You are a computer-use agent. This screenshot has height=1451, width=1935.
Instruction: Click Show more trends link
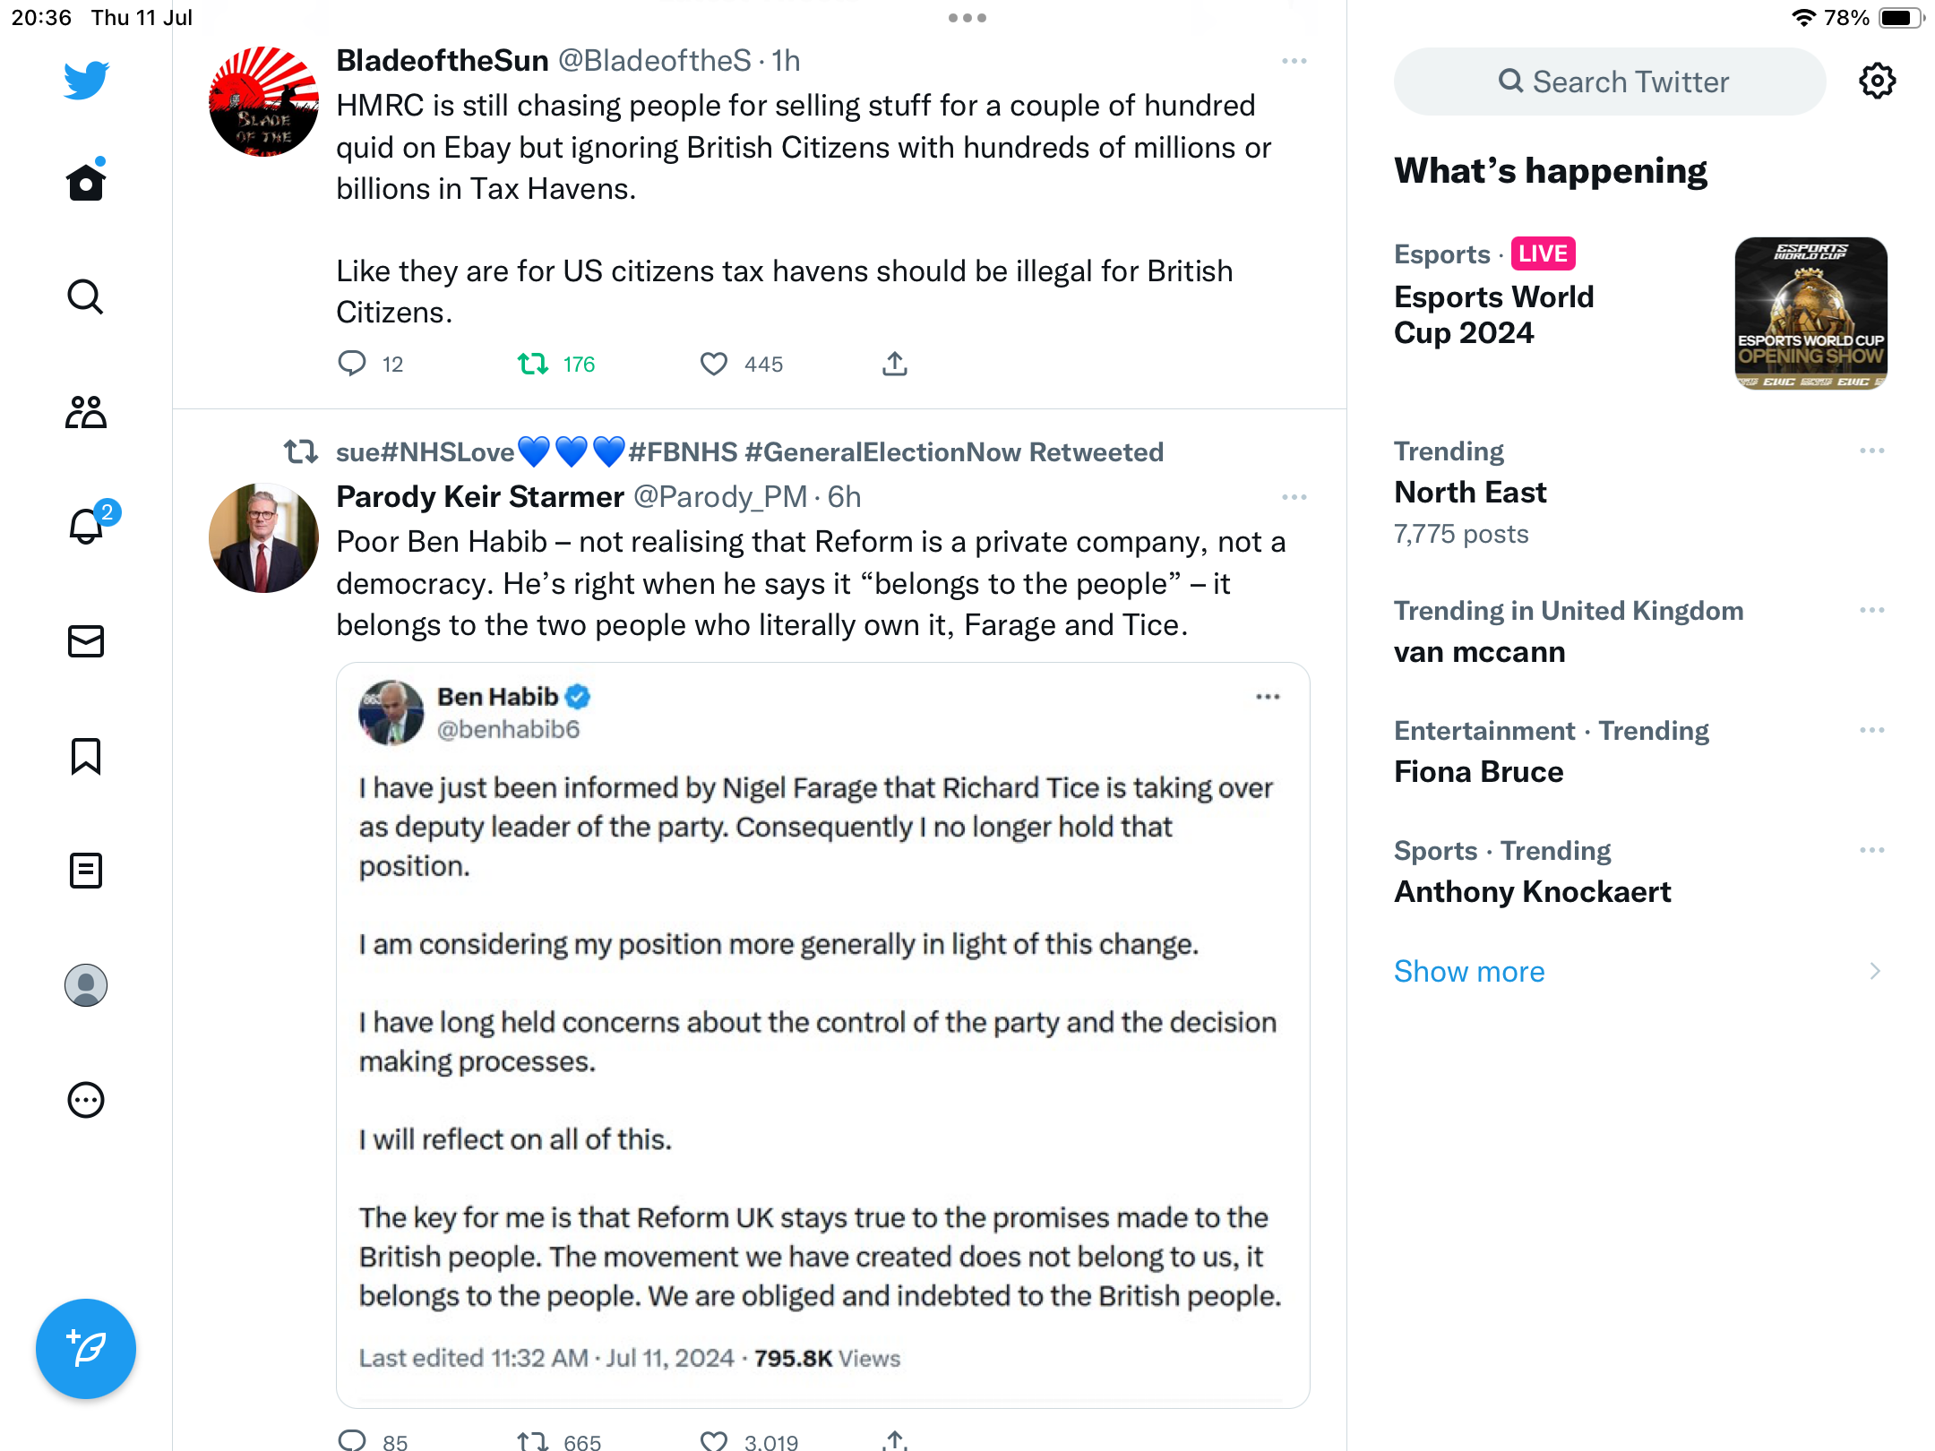click(x=1469, y=972)
